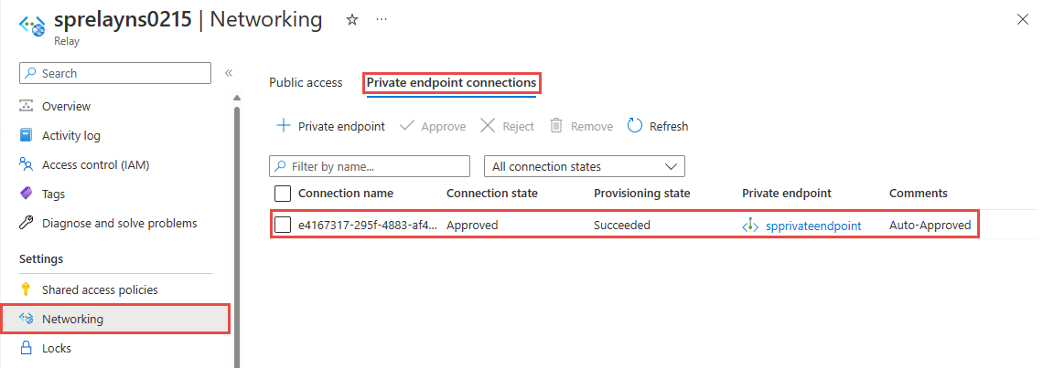
Task: Select the Private endpoint connections tab
Action: [451, 82]
